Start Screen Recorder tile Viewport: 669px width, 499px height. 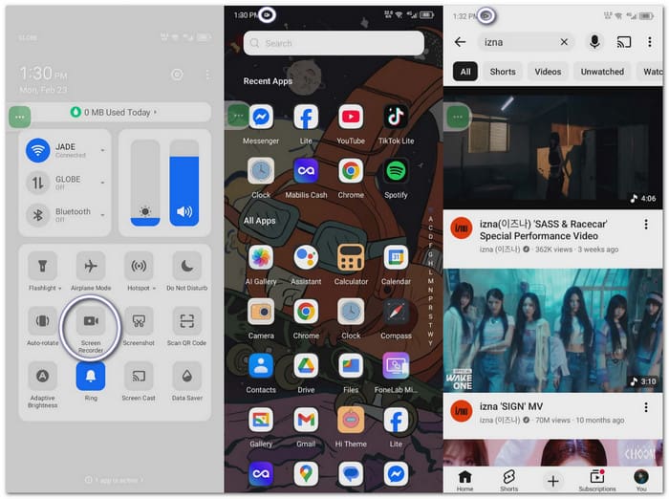tap(91, 320)
